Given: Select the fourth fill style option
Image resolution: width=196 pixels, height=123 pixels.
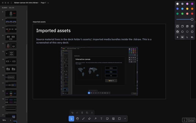Looking at the screenshot, I should click(x=192, y=26).
